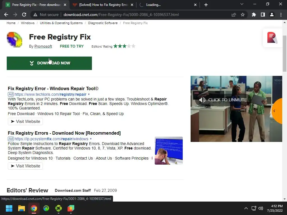This screenshot has height=215, width=287.
Task: Open the network status tray icon
Action: coord(254,208)
